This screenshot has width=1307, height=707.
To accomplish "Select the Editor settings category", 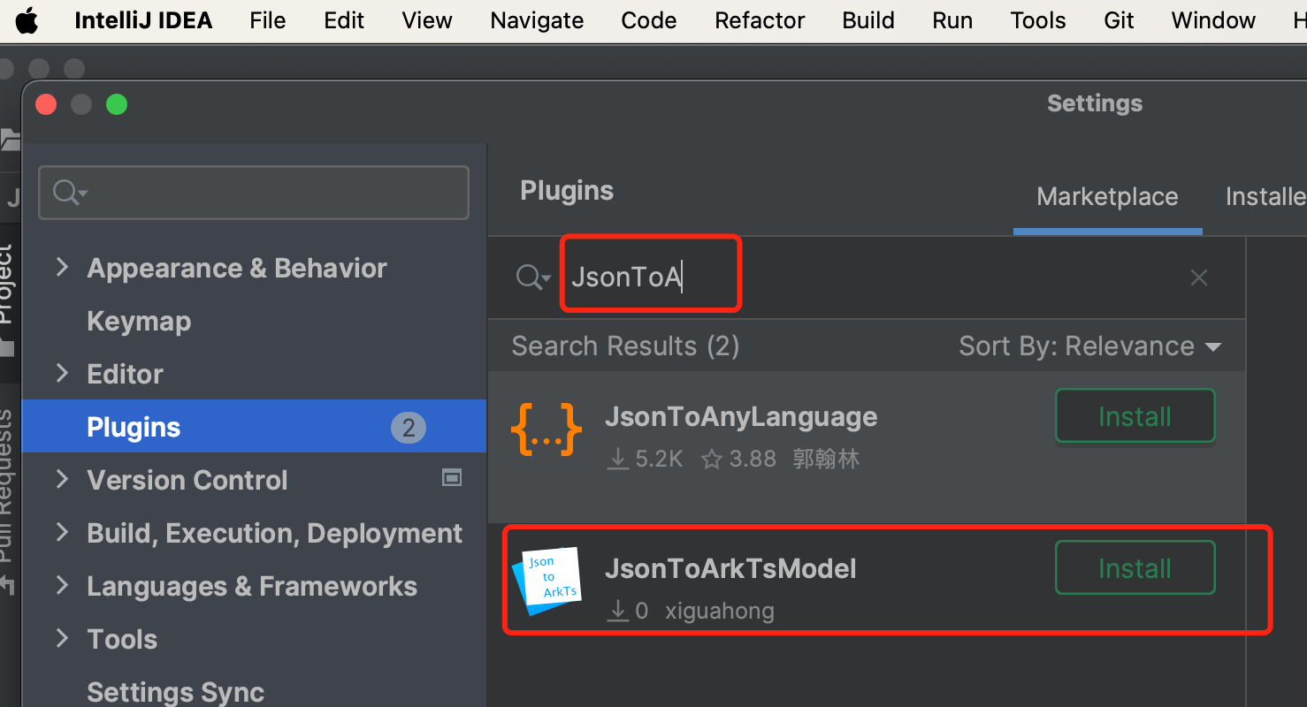I will [125, 375].
